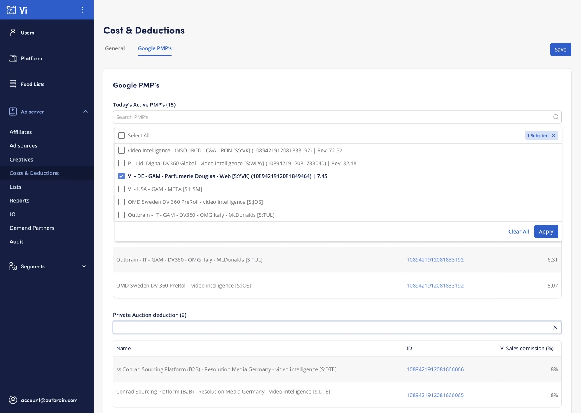581x413 pixels.
Task: Open Demand Partners in the sidebar
Action: pos(32,228)
